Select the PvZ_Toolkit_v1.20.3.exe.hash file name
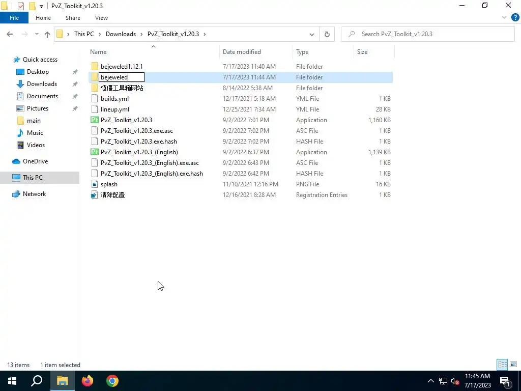521x391 pixels. click(138, 142)
